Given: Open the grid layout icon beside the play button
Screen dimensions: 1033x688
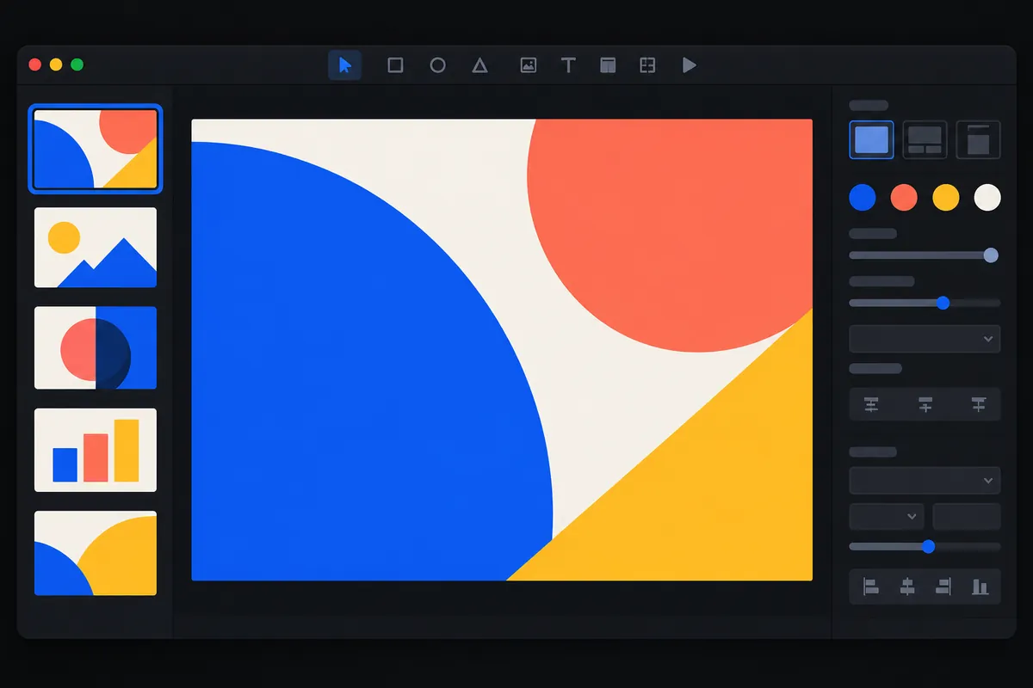Looking at the screenshot, I should coord(648,65).
